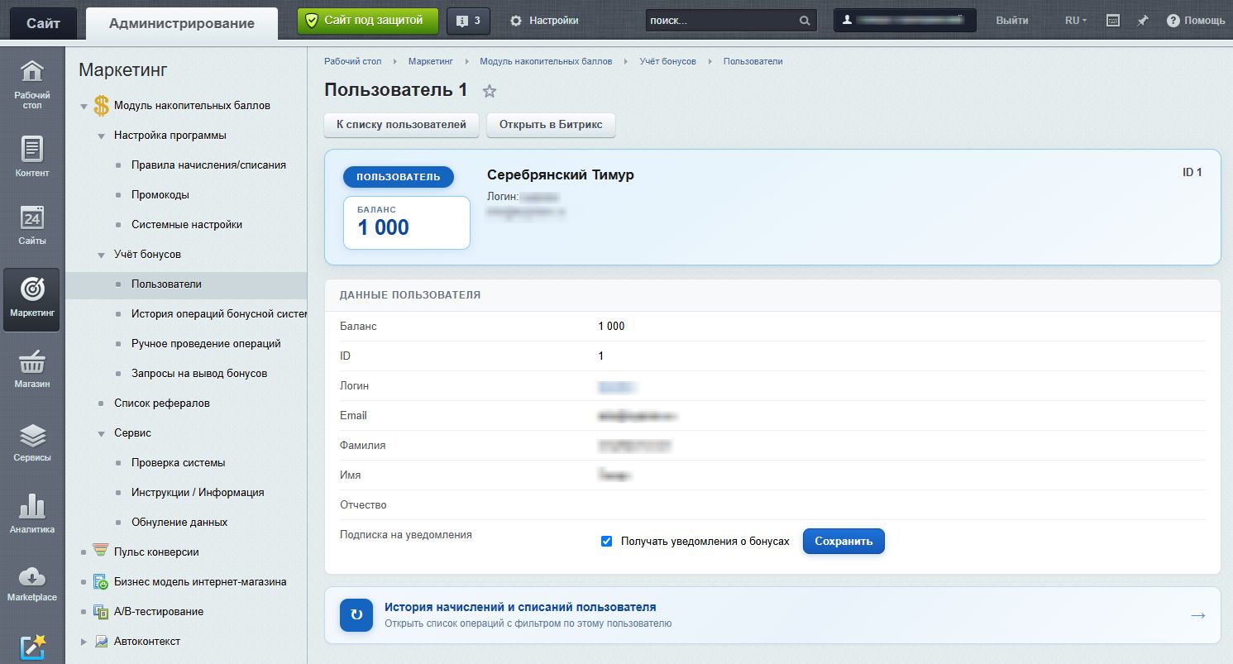The height and width of the screenshot is (664, 1233).
Task: Click the refresh icon in history card
Action: click(356, 615)
